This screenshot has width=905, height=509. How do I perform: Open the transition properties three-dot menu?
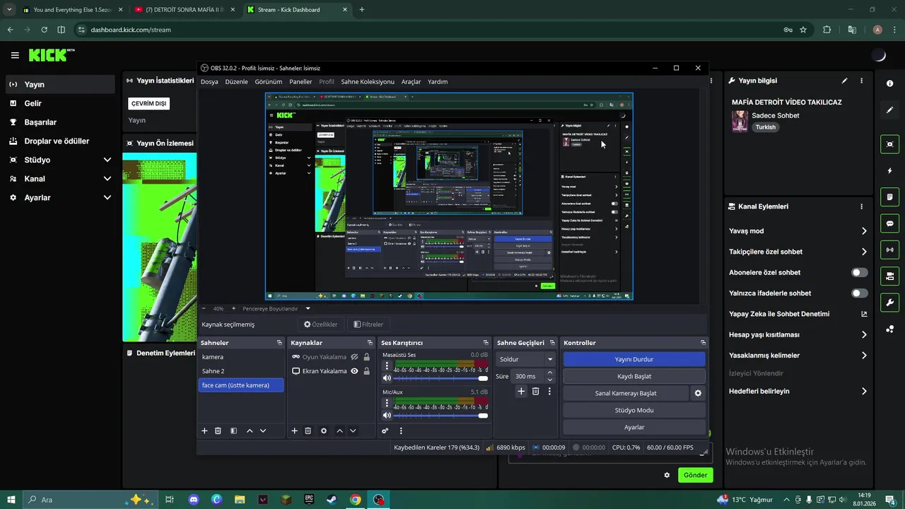(549, 391)
